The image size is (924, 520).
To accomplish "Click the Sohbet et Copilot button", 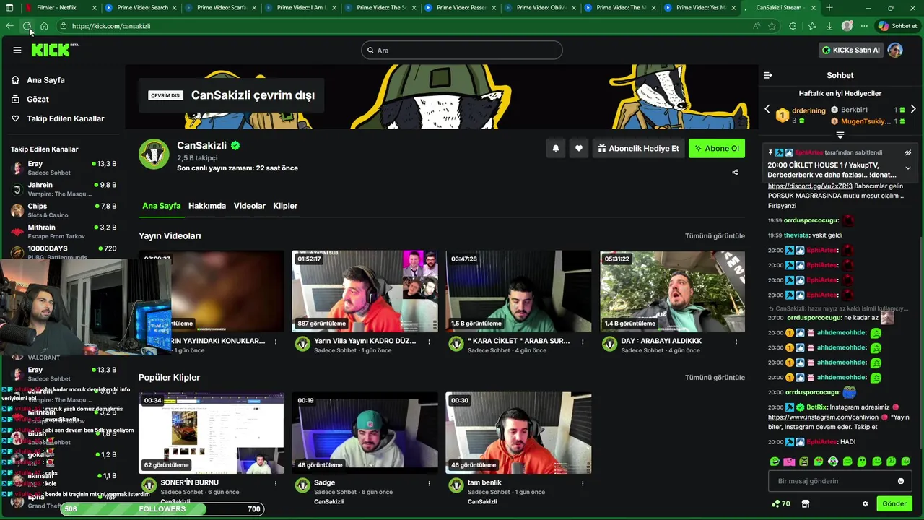I will pos(897,26).
